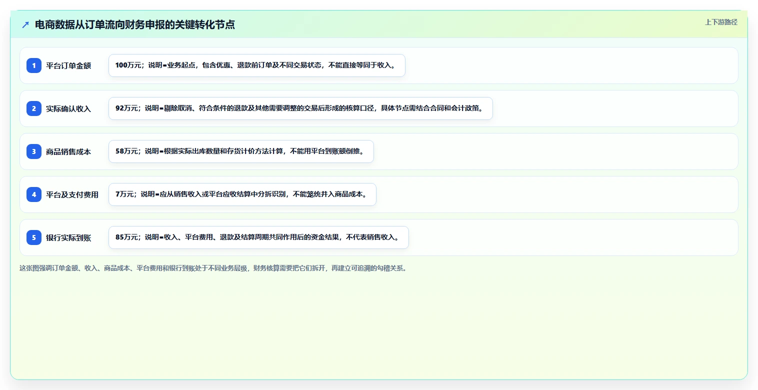Click the title 电商数据从订单流向财务申报的关键转化节点
This screenshot has width=758, height=390.
click(135, 24)
